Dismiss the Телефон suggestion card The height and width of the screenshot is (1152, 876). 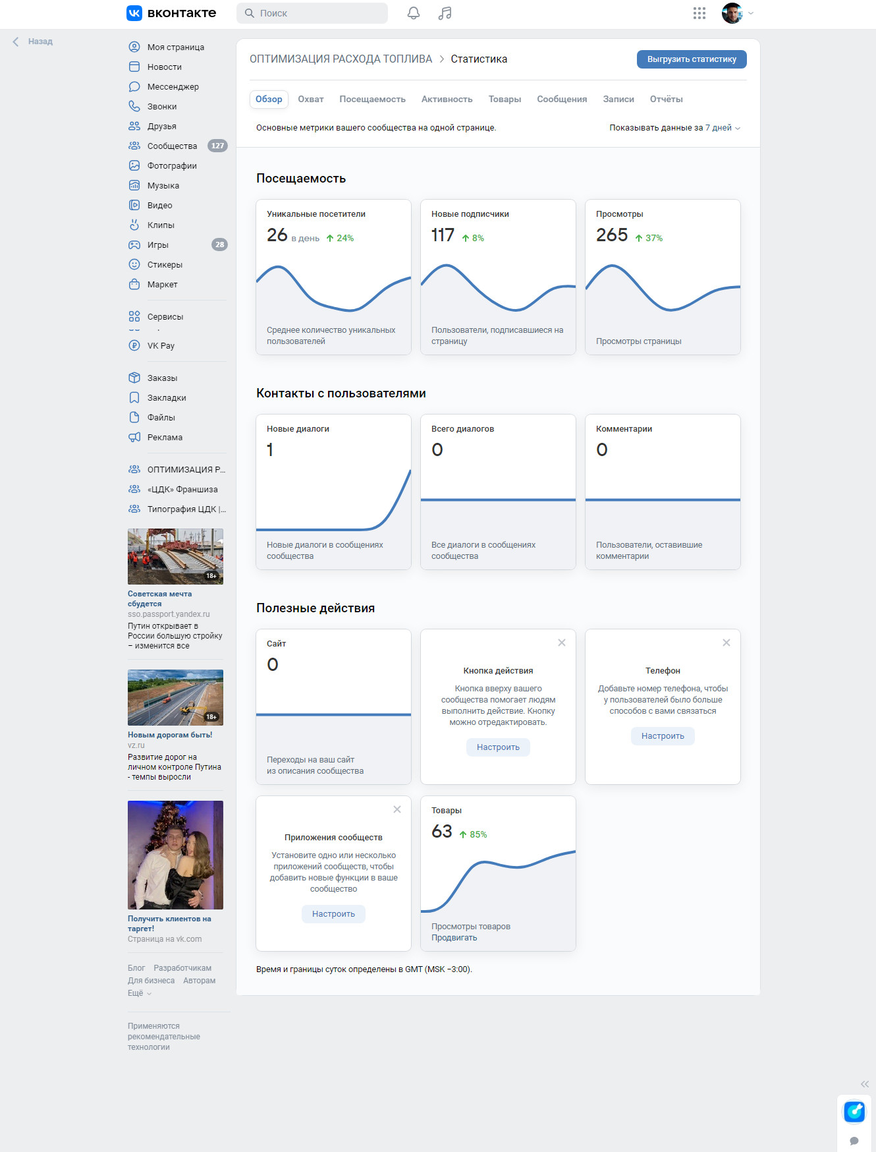click(726, 643)
